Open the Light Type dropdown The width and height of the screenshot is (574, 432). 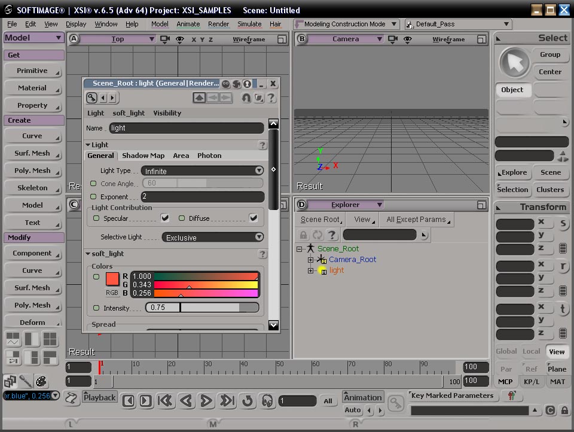point(203,171)
